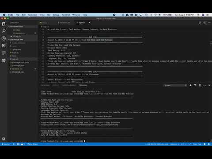The height and width of the screenshot is (159, 212).
Task: Maximize terminal panel with up chevron
Action: tap(204, 85)
